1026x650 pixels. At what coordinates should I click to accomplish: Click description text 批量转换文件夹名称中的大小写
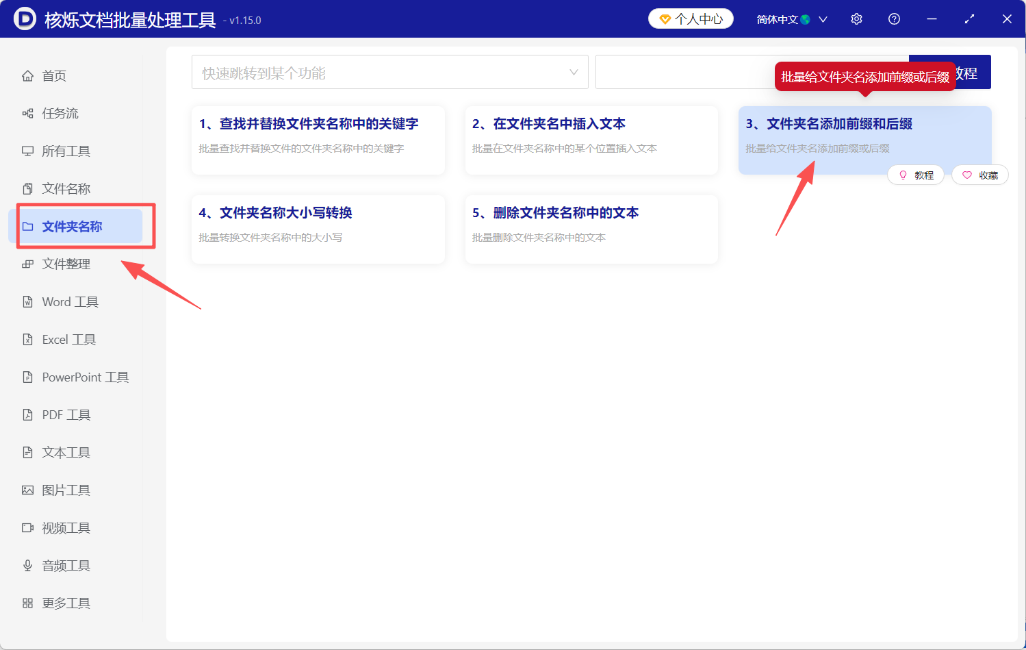[x=270, y=238]
